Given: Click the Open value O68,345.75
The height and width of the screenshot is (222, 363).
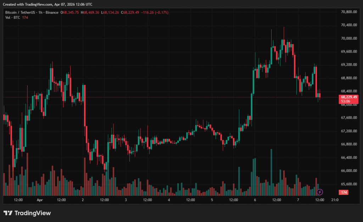Looking at the screenshot, I should pos(70,12).
